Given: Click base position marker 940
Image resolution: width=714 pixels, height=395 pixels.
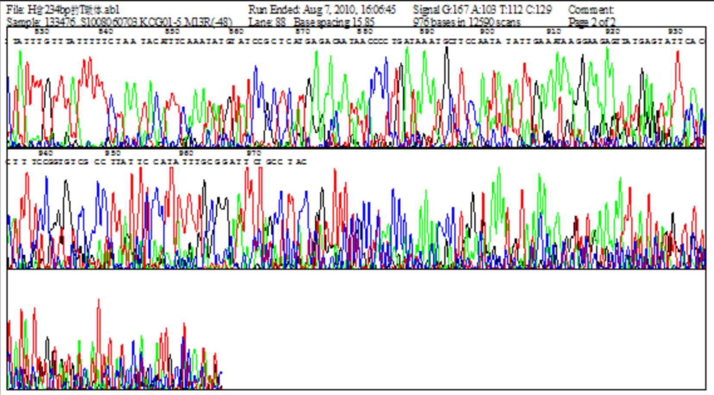Looking at the screenshot, I should tap(46, 153).
